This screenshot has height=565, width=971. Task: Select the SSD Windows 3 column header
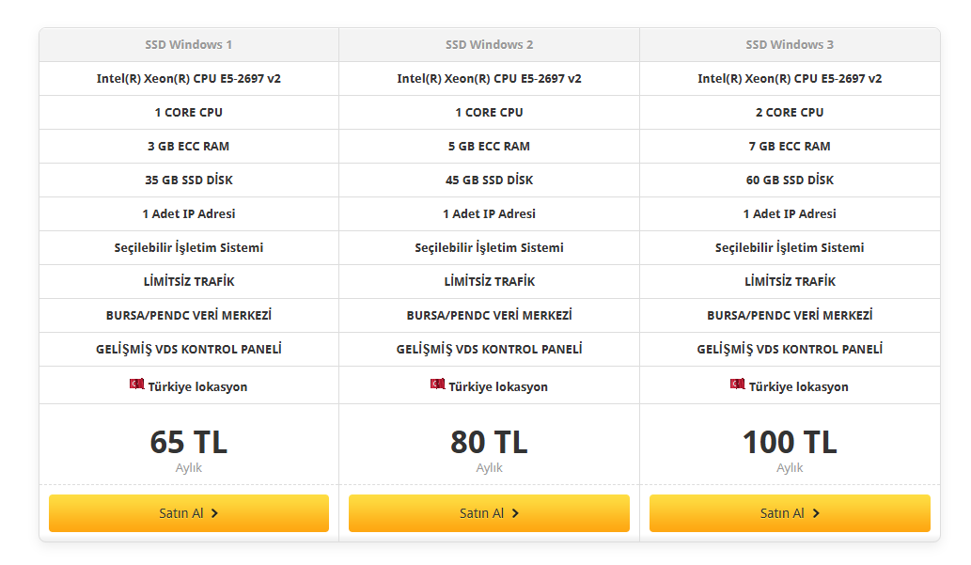tap(790, 44)
